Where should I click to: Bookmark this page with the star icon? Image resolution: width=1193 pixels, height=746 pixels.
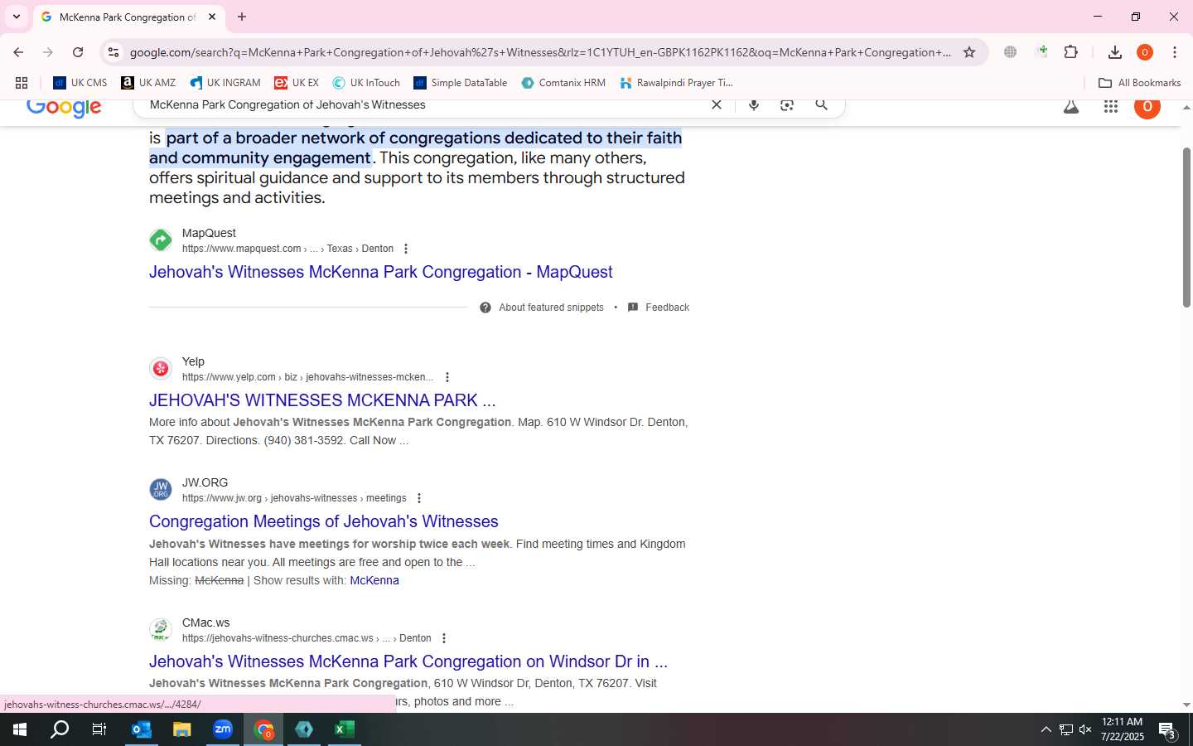tap(969, 52)
